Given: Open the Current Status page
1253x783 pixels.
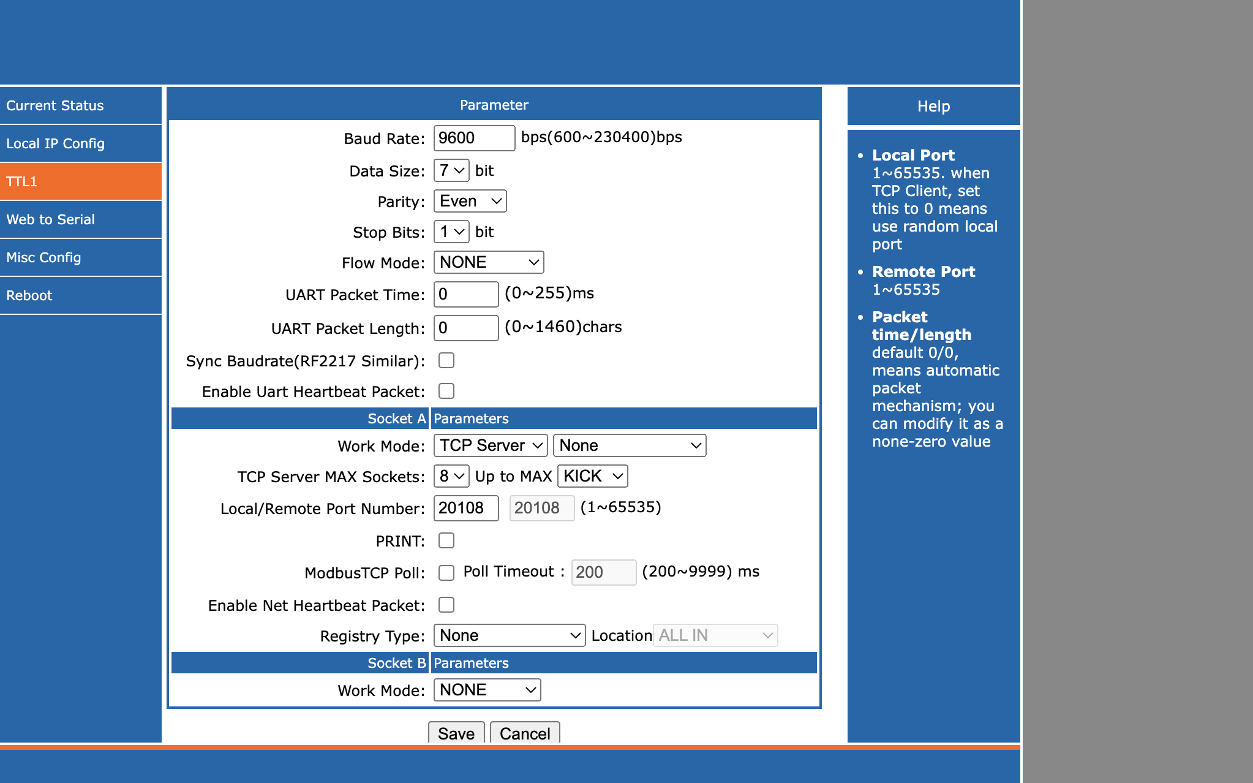Looking at the screenshot, I should click(x=81, y=105).
